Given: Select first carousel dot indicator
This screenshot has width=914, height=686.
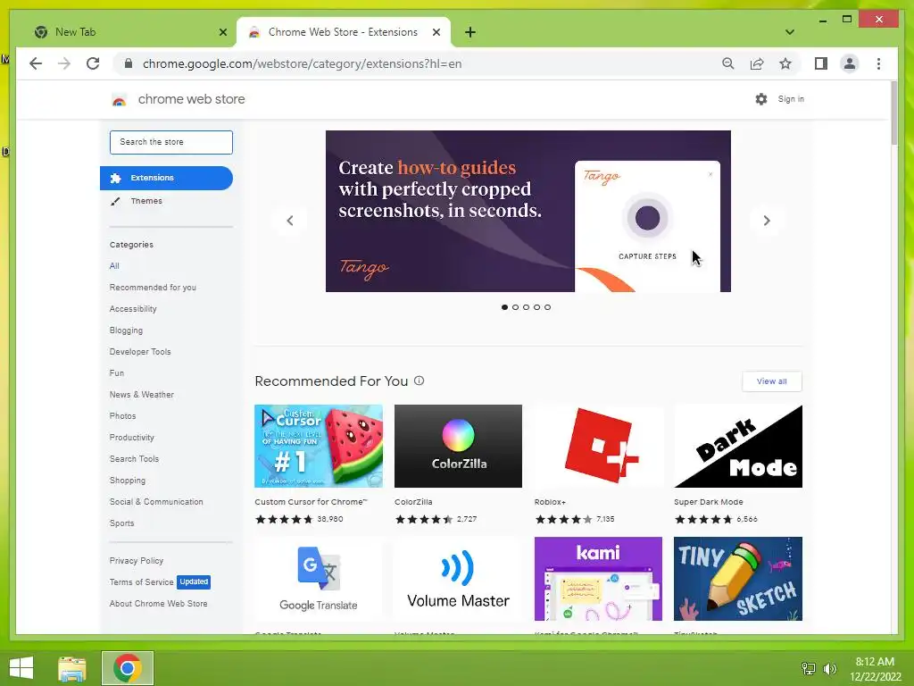Looking at the screenshot, I should [505, 307].
